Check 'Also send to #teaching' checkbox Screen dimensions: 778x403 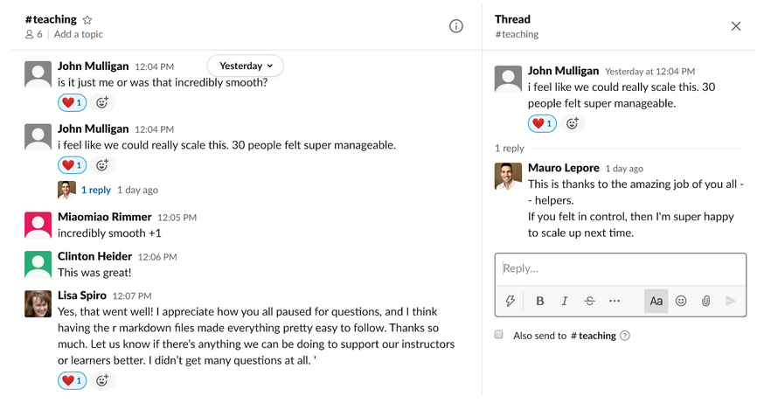click(x=499, y=335)
